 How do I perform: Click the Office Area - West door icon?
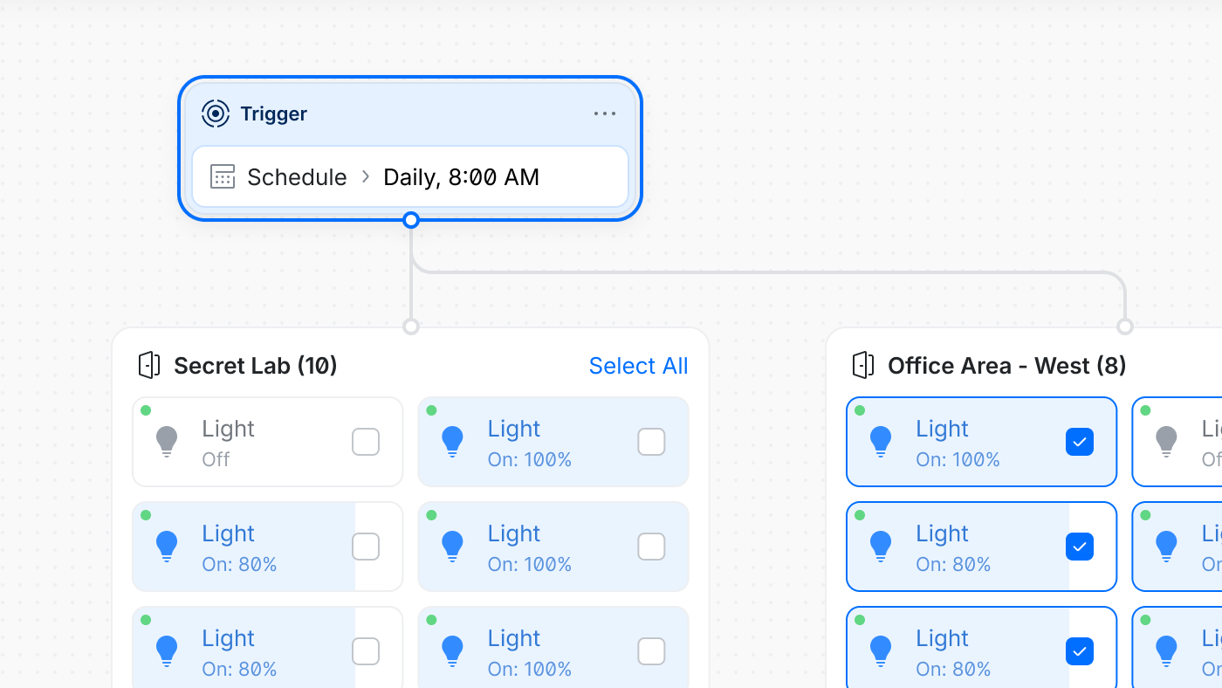[x=863, y=365]
